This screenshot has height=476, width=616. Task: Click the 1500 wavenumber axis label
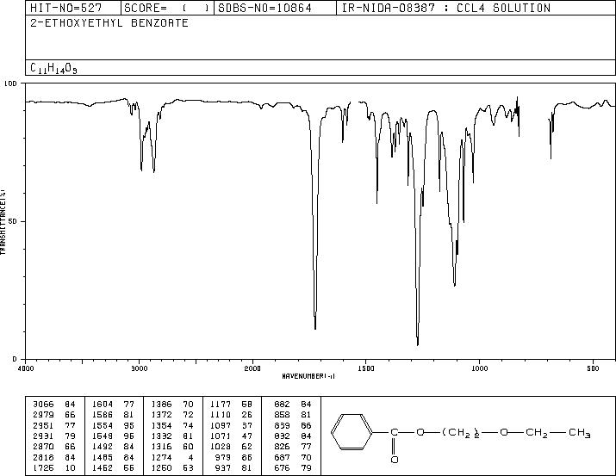[366, 368]
